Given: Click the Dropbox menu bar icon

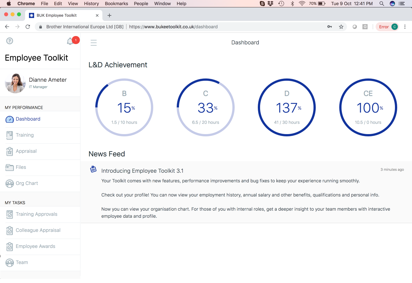Looking at the screenshot, I should (x=271, y=4).
